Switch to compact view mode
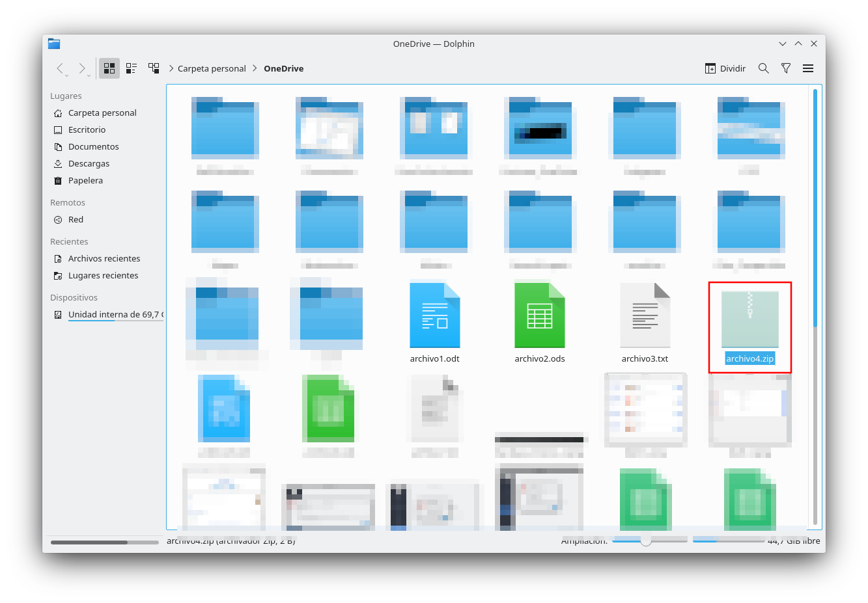Screen dimensions: 868x603 [132, 68]
